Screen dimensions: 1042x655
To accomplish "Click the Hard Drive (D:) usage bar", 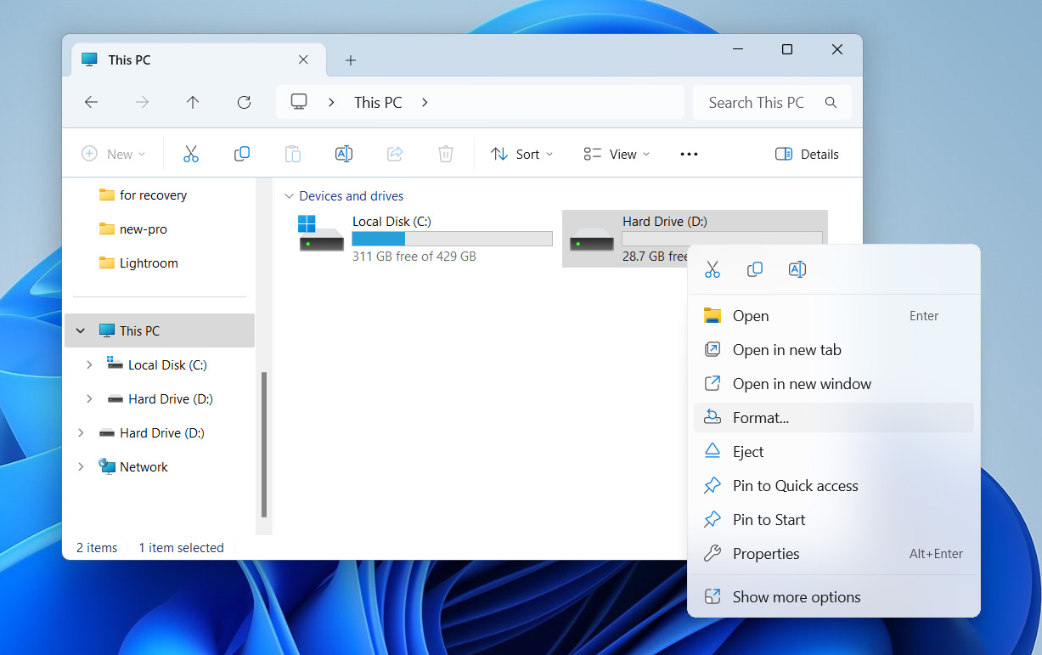I will (722, 238).
